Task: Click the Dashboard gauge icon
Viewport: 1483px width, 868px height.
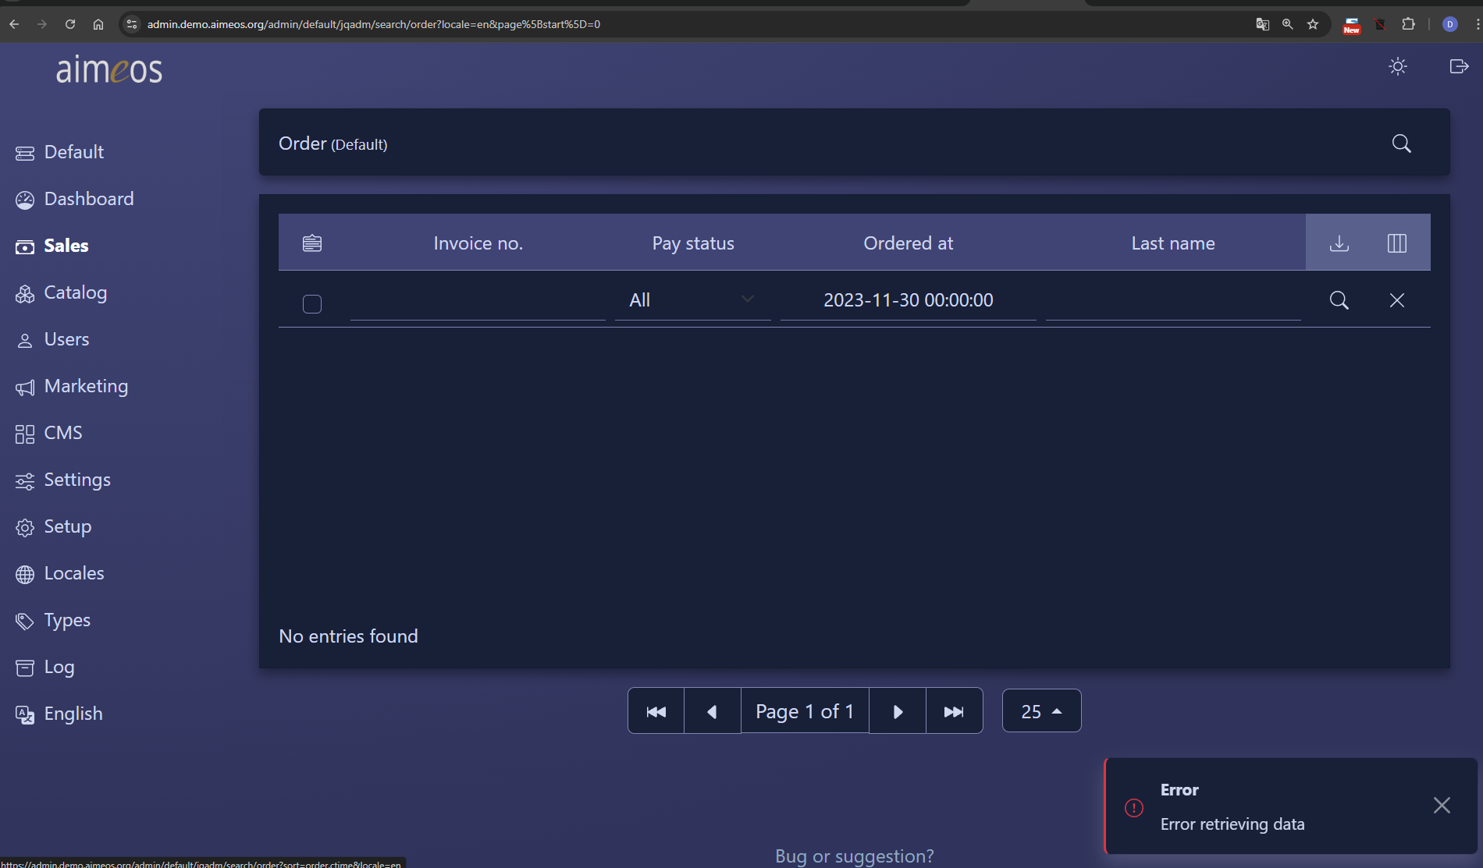Action: [x=25, y=200]
